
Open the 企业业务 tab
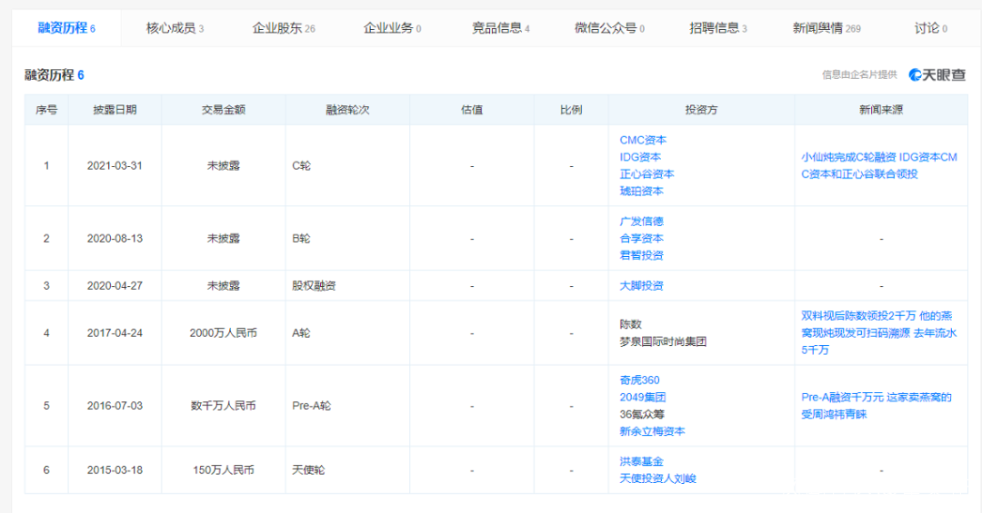[x=392, y=28]
